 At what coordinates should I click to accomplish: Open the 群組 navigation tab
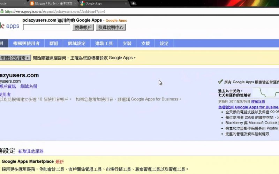pyautogui.click(x=54, y=44)
